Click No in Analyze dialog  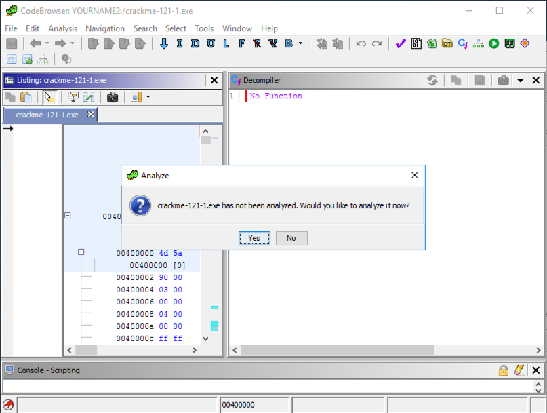291,238
